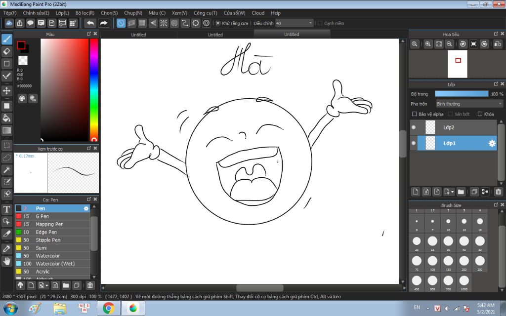
Task: Open Google Chrome from the taskbar
Action: (x=109, y=309)
